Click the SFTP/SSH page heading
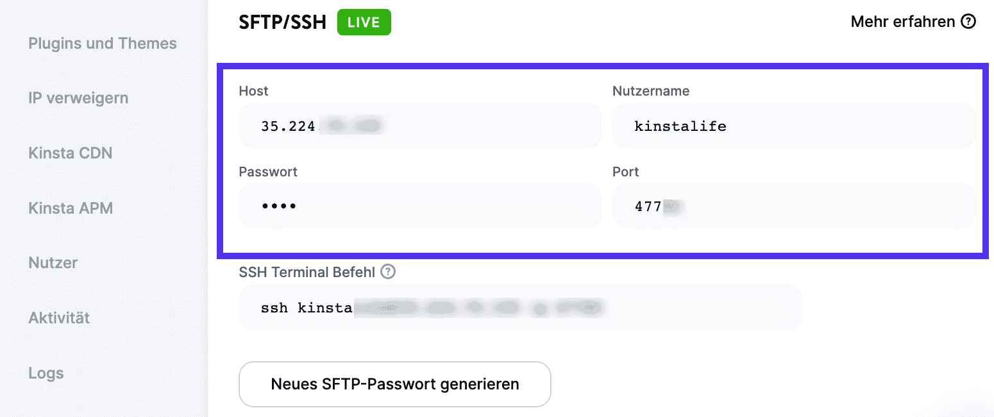This screenshot has height=417, width=994. 283,21
